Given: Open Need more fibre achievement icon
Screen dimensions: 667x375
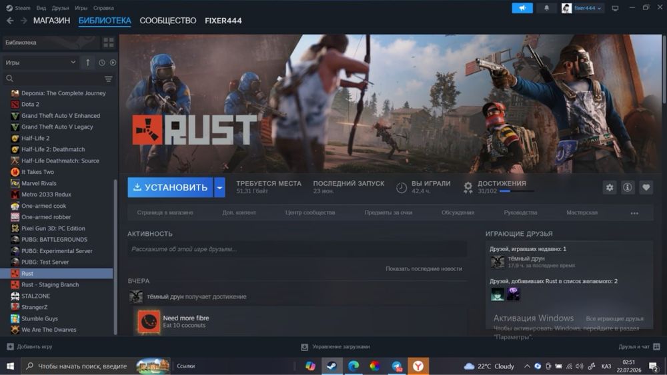Looking at the screenshot, I should pos(149,322).
